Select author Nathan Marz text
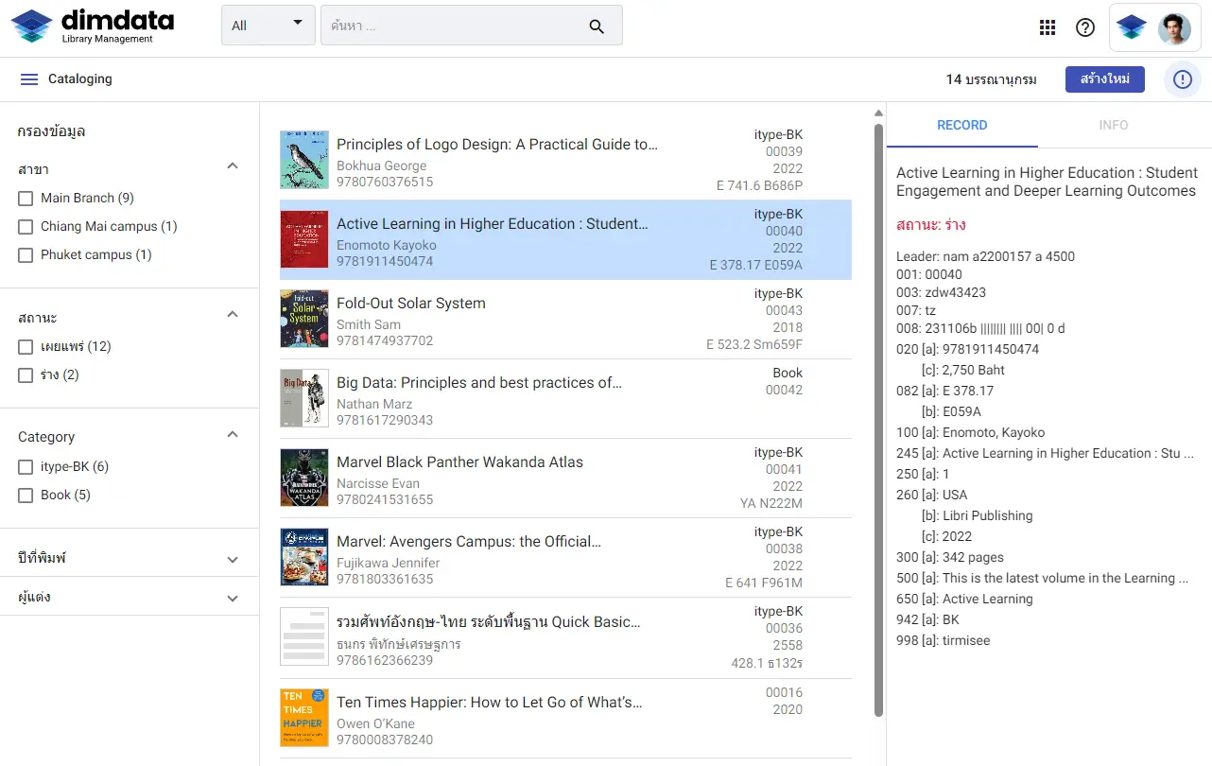The width and height of the screenshot is (1212, 766). coord(374,404)
